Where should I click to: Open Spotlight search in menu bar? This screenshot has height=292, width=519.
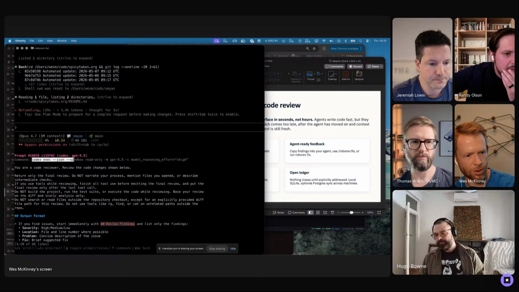pos(360,41)
